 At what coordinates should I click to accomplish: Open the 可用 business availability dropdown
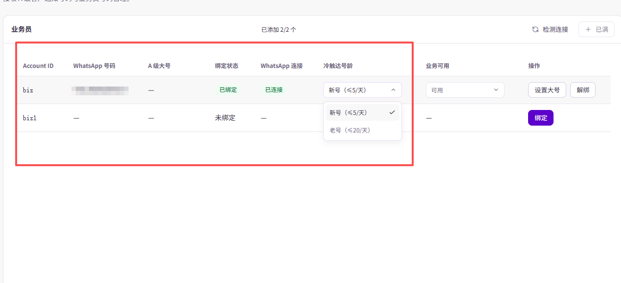click(x=465, y=90)
